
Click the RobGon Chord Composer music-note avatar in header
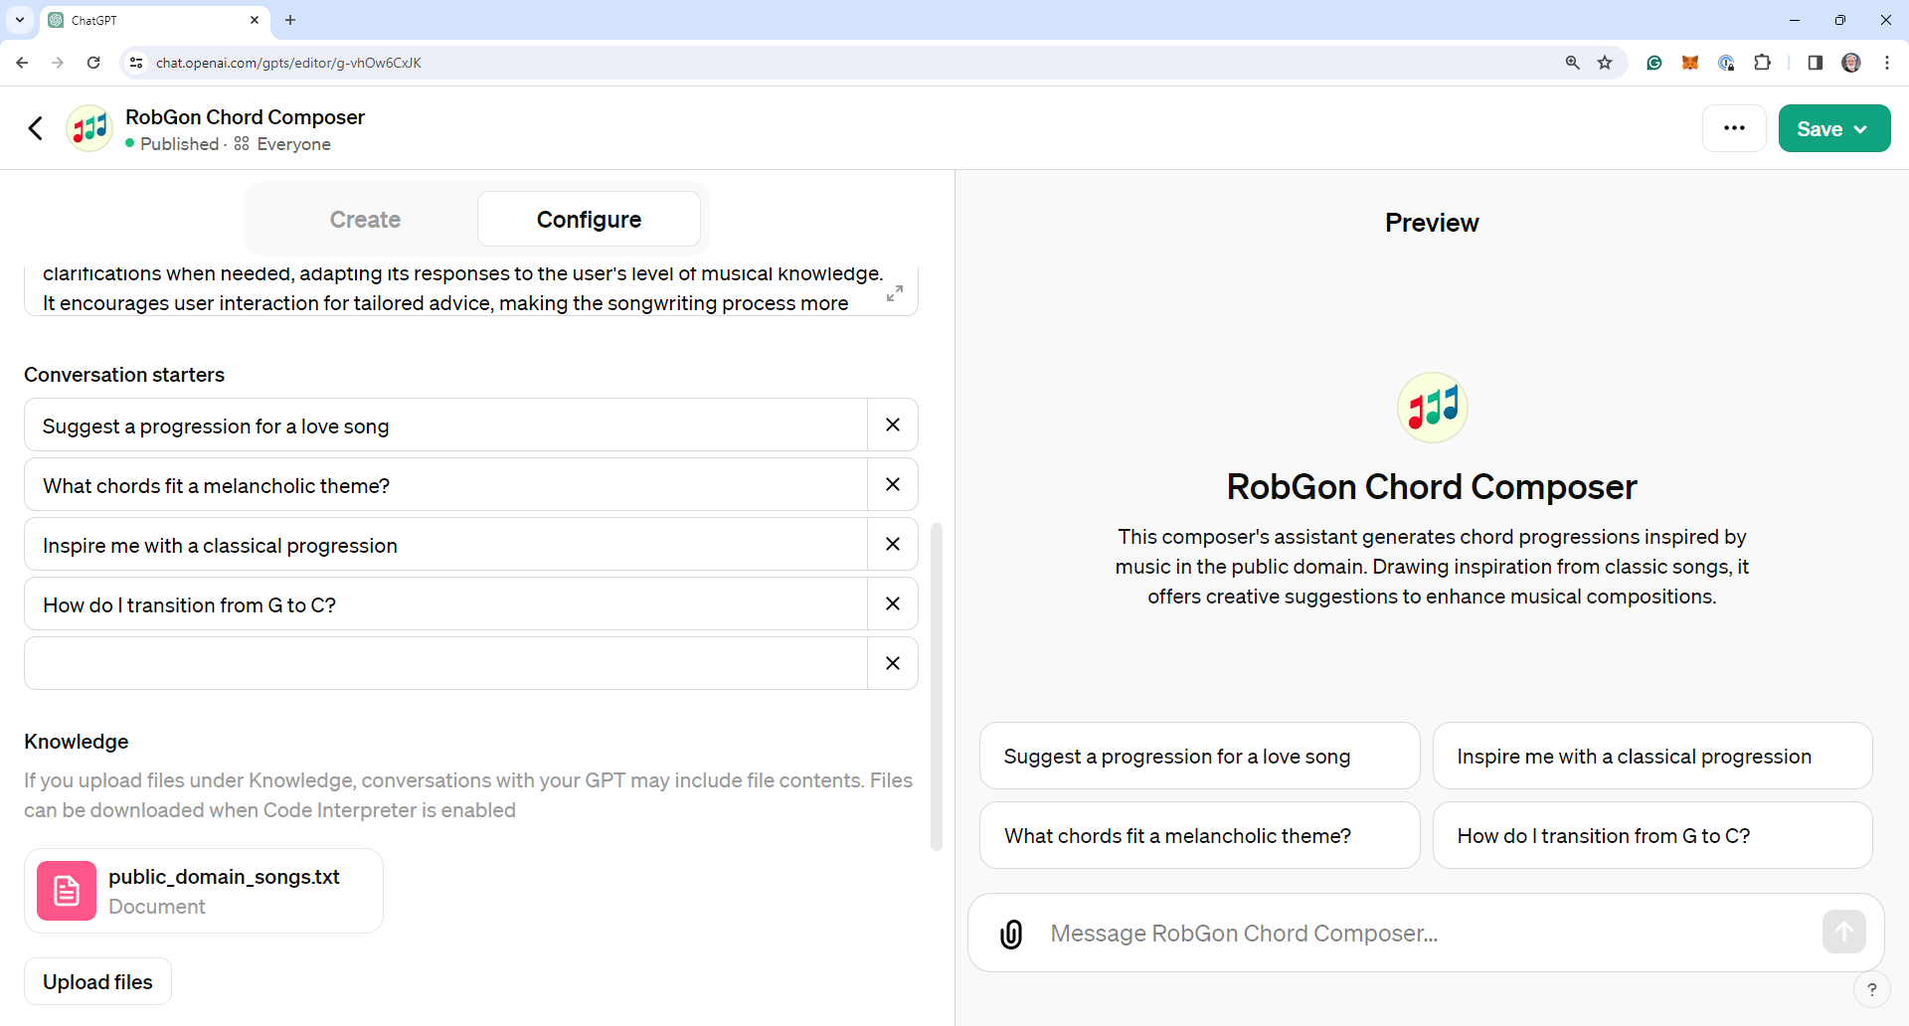89,128
